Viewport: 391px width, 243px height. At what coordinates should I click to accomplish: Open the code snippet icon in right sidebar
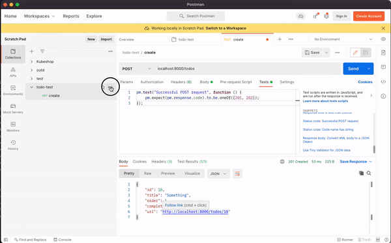click(383, 82)
